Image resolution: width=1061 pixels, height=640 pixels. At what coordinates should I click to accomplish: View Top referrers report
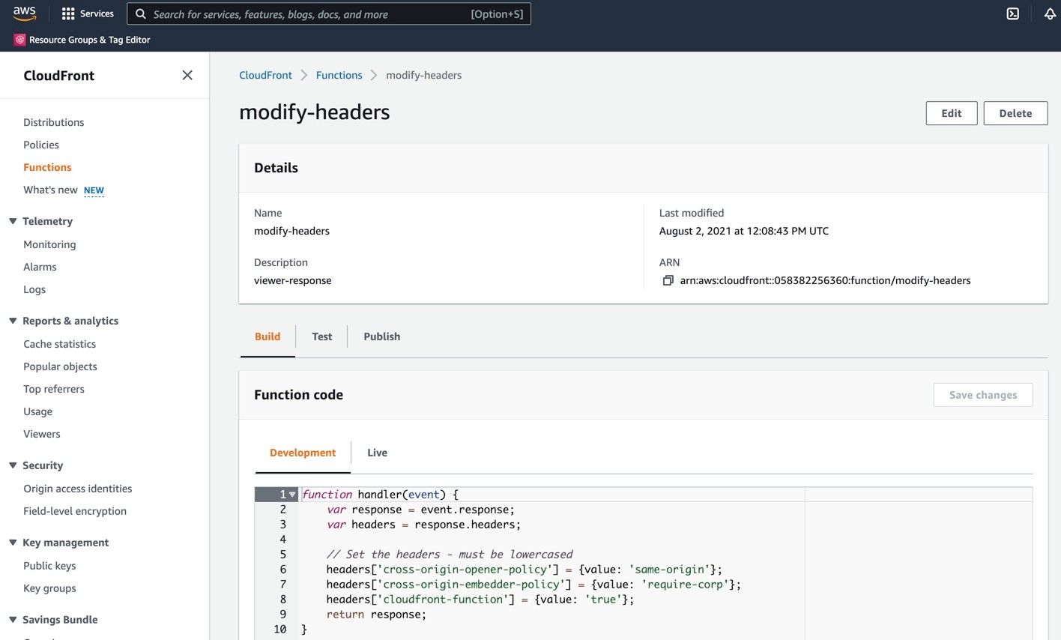[54, 389]
